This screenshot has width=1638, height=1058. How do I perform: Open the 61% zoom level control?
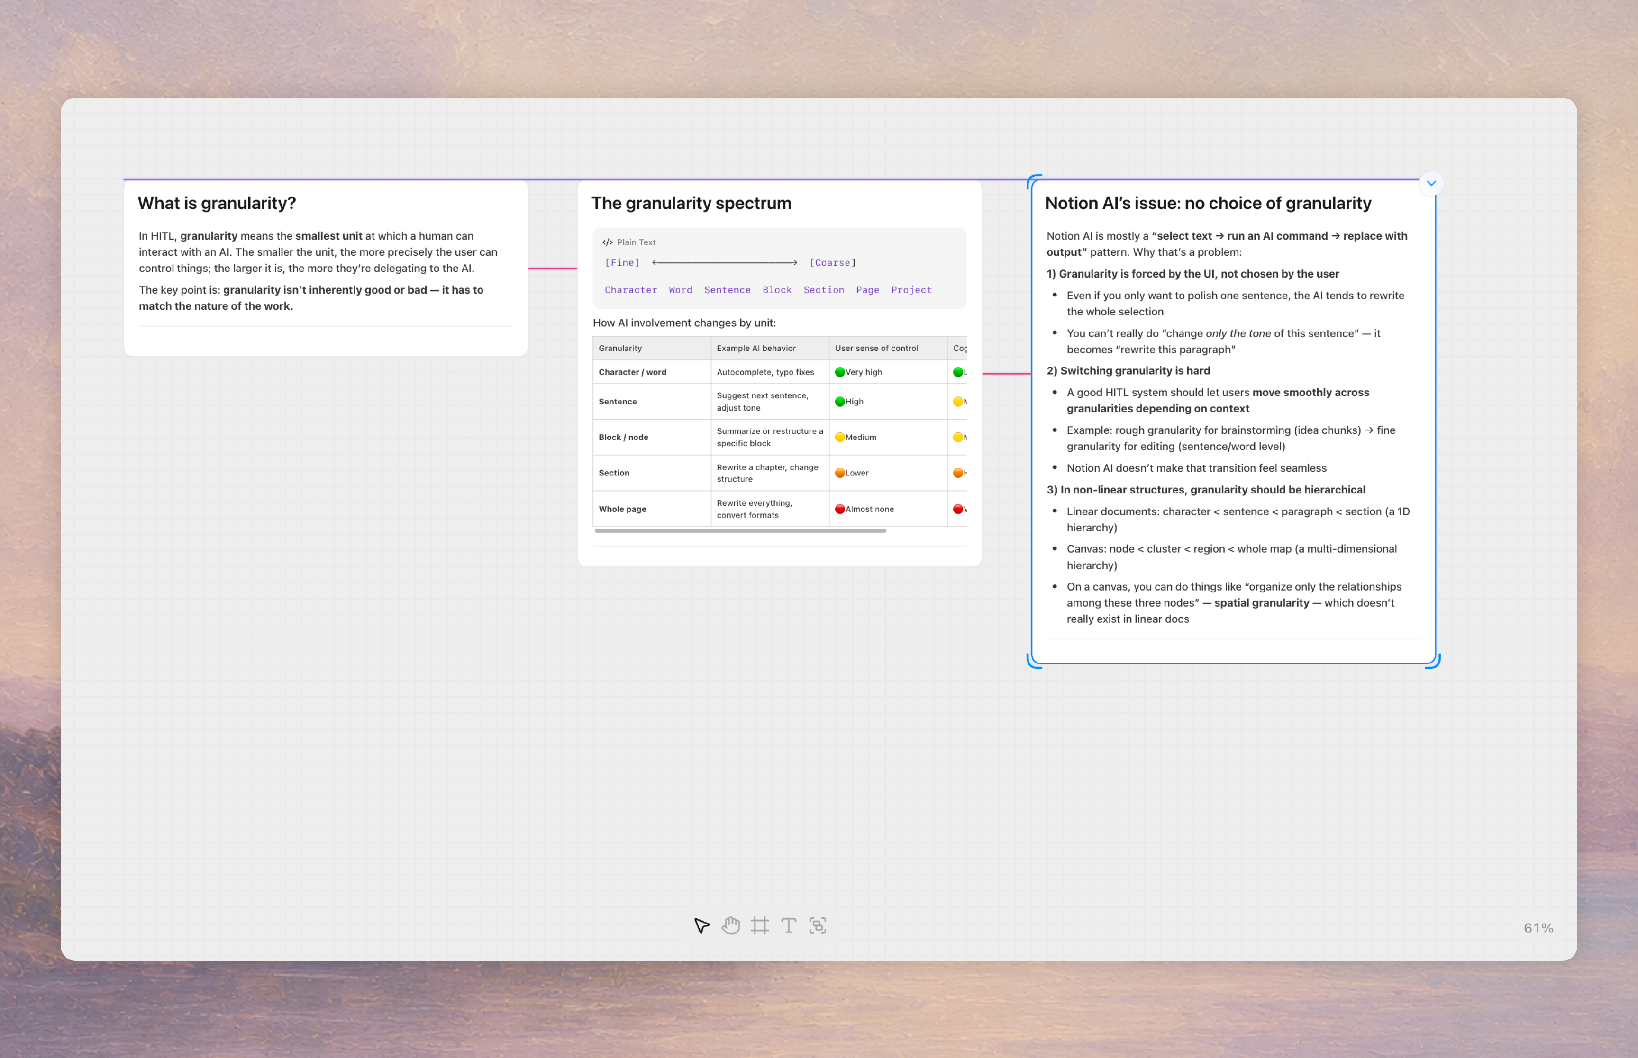1538,928
